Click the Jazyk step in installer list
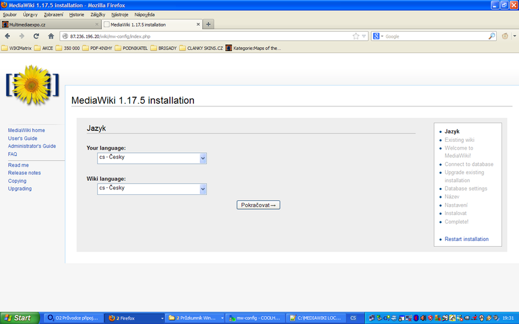The height and width of the screenshot is (324, 519). [452, 132]
